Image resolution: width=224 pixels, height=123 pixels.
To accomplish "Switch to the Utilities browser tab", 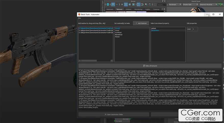I will coord(129,9).
